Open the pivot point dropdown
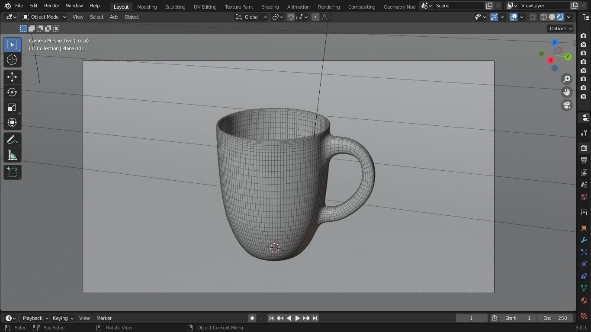The height and width of the screenshot is (332, 591). [x=277, y=17]
